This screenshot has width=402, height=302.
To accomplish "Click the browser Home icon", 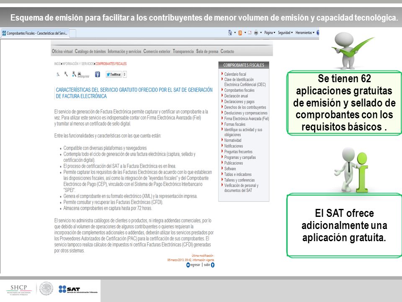I will point(230,33).
